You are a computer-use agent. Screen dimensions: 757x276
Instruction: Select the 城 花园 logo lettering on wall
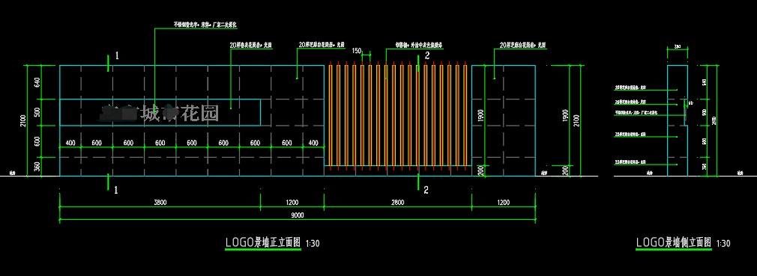coord(159,113)
